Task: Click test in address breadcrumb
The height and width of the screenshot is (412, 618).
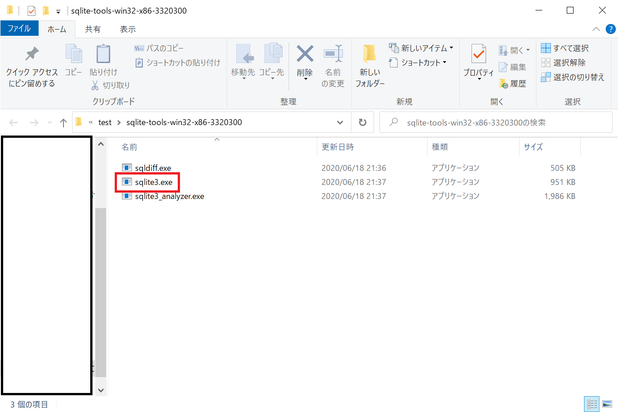Action: point(105,122)
